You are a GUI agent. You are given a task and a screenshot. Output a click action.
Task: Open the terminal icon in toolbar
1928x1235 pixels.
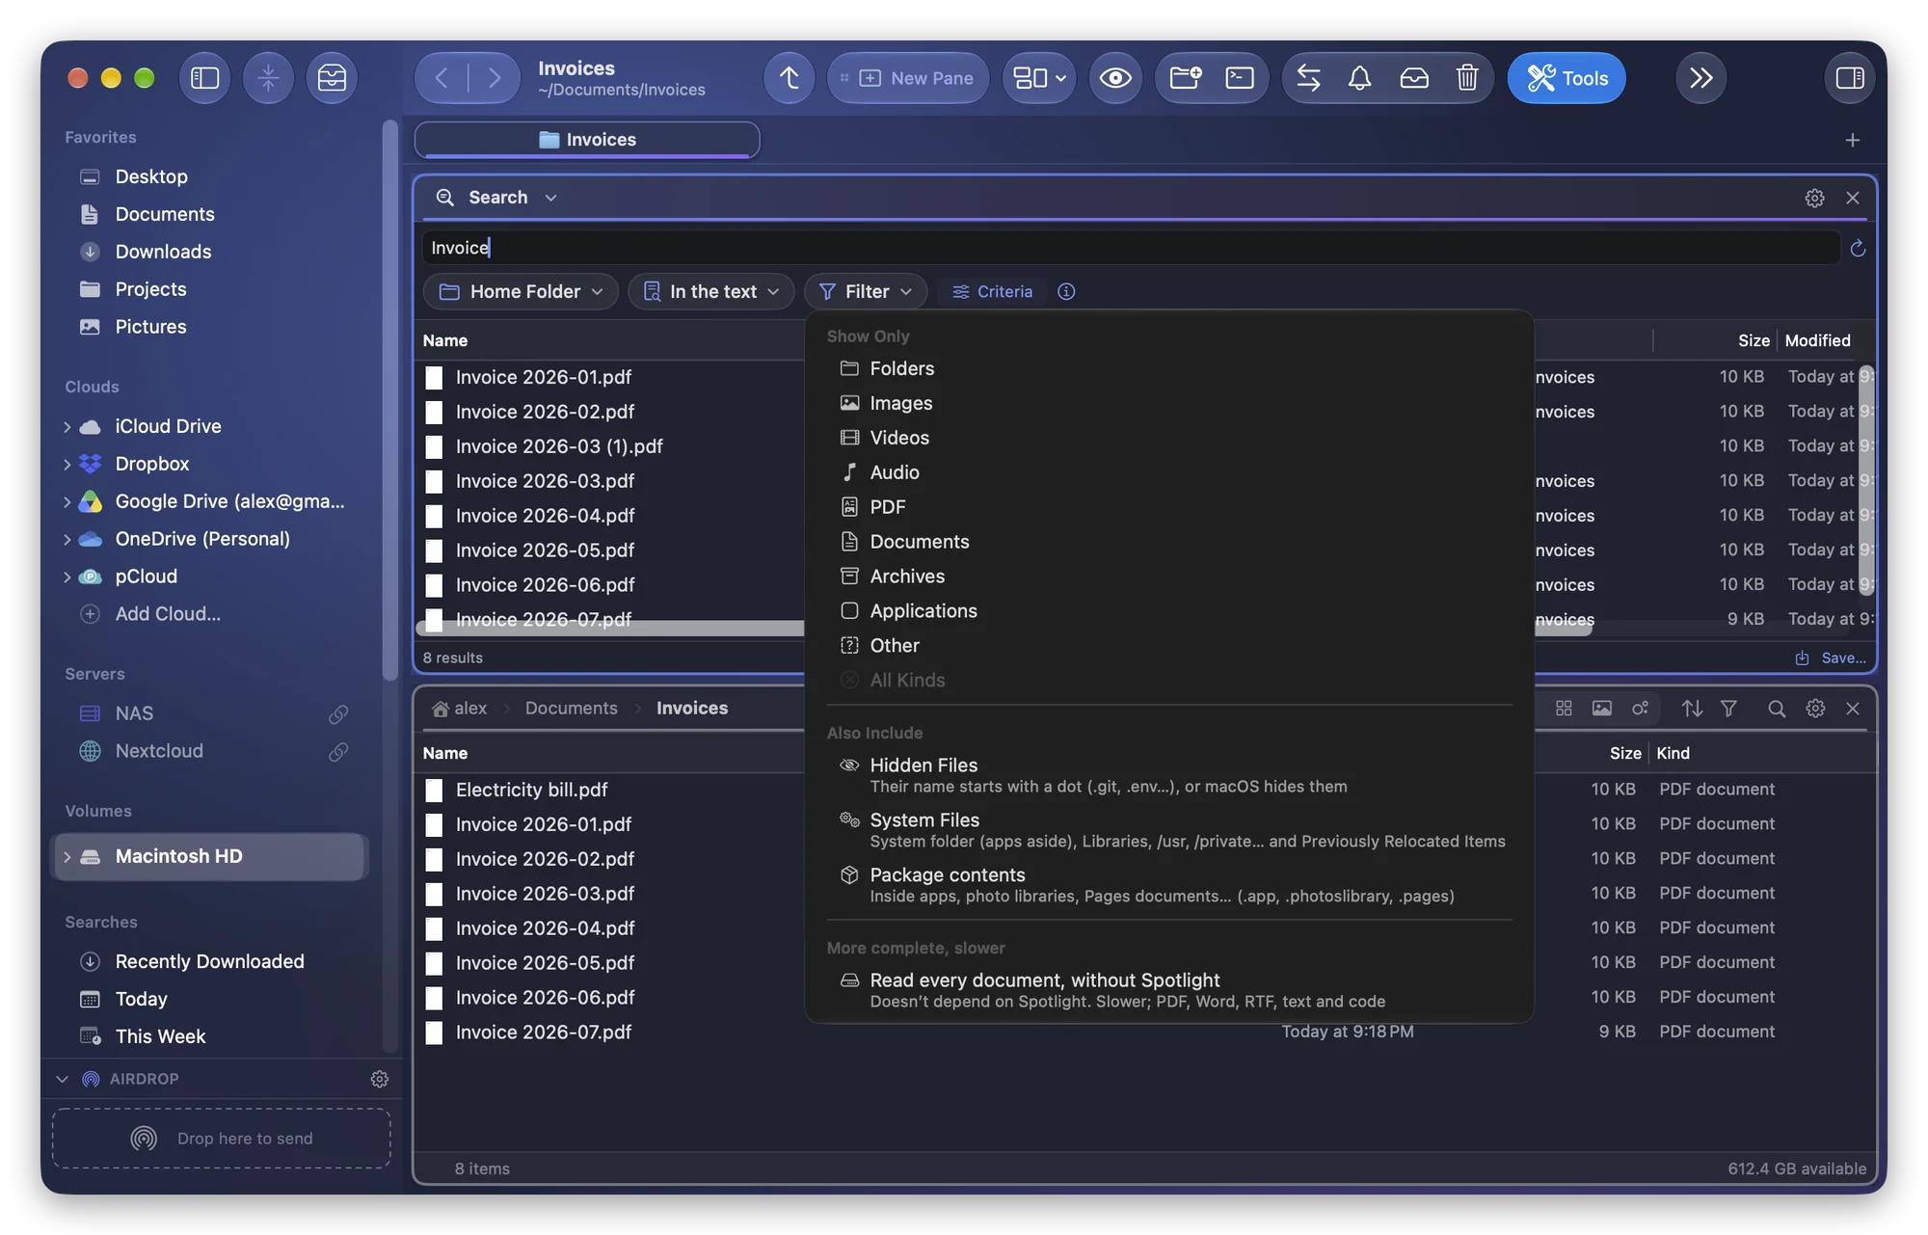tap(1240, 78)
